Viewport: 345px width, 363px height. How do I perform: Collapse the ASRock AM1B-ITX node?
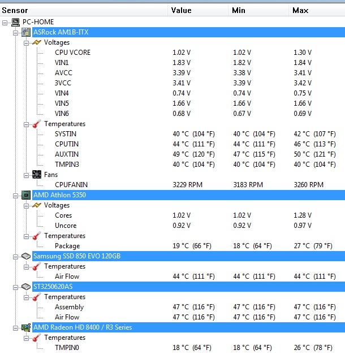[15, 33]
